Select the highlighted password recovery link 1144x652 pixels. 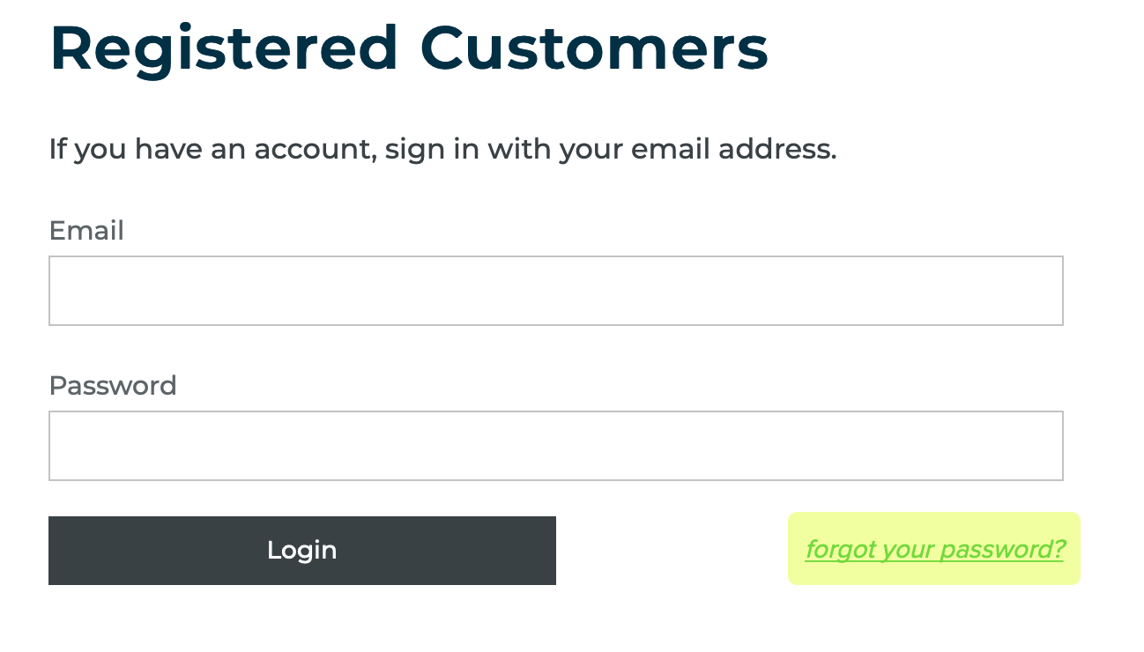pos(934,550)
